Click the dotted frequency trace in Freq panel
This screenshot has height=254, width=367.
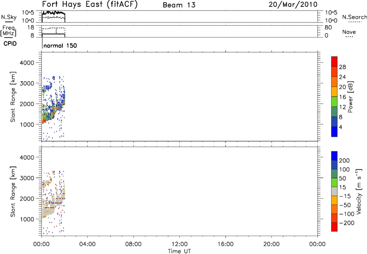(x=53, y=28)
